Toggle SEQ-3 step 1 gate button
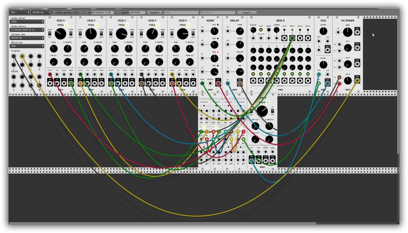The height and width of the screenshot is (233, 408). point(253,74)
